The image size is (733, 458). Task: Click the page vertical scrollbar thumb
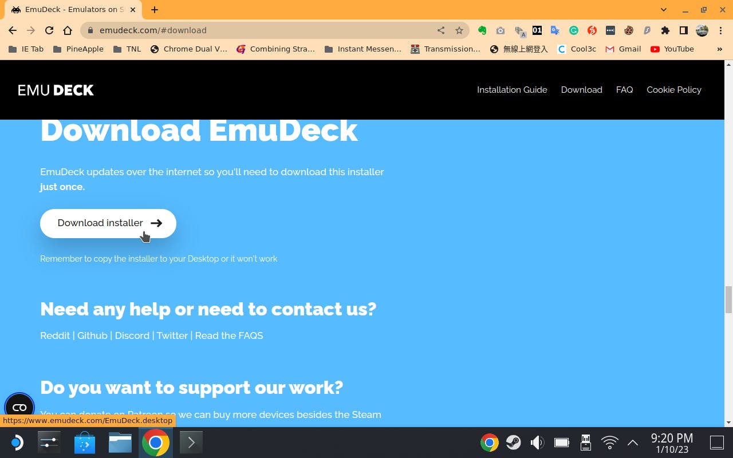coord(728,299)
